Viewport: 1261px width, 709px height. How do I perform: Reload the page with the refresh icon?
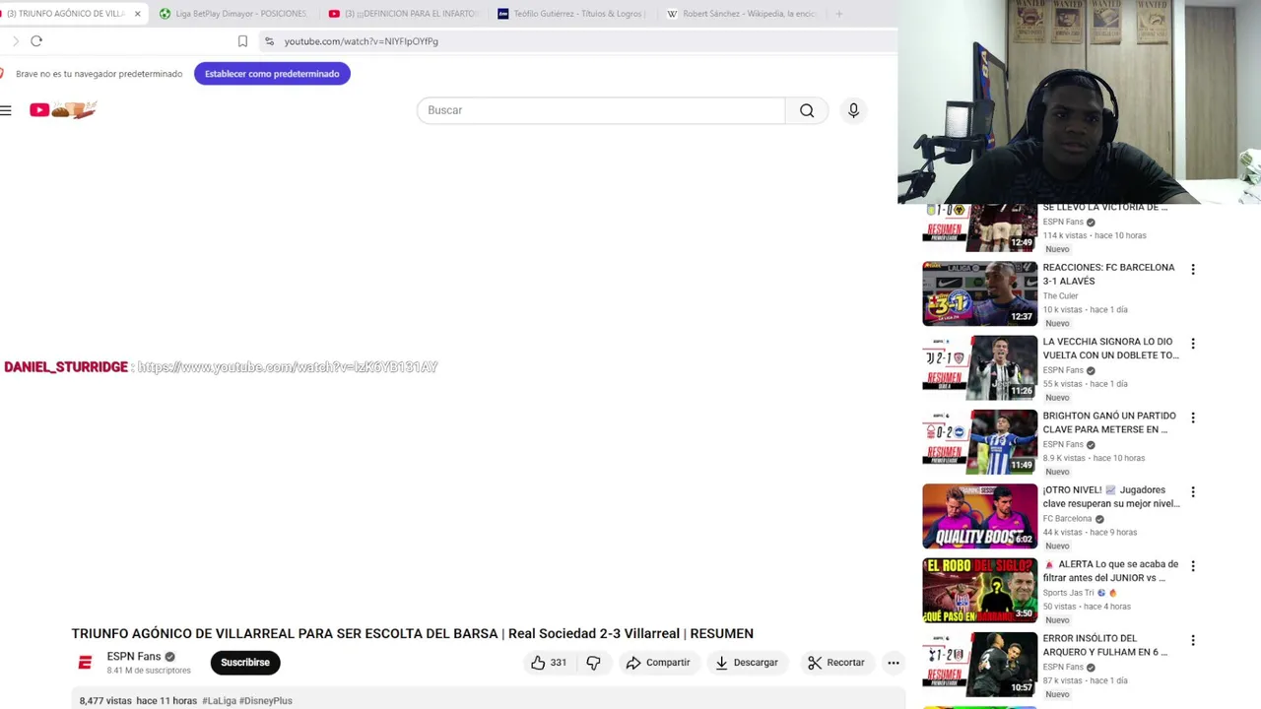point(36,40)
